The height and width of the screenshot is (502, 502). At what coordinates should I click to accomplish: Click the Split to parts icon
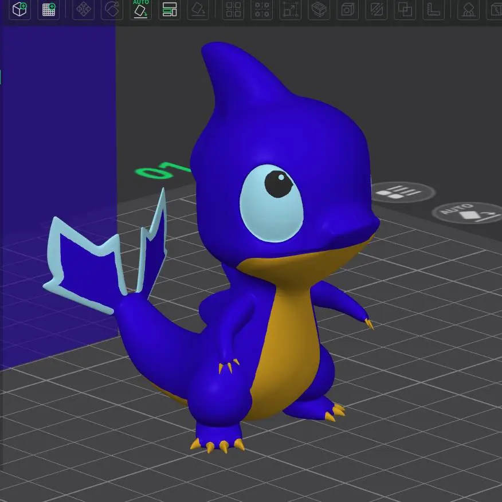[x=262, y=9]
